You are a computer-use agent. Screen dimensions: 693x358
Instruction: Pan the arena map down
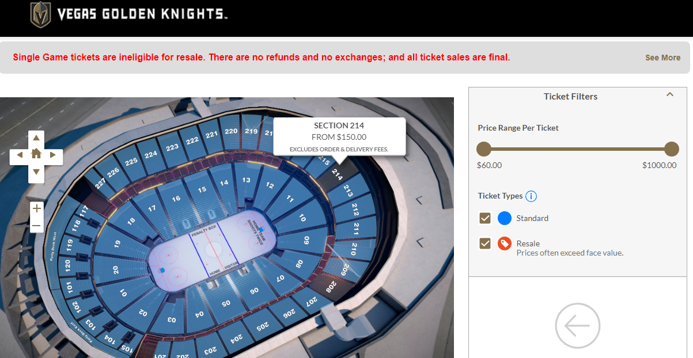click(x=36, y=172)
